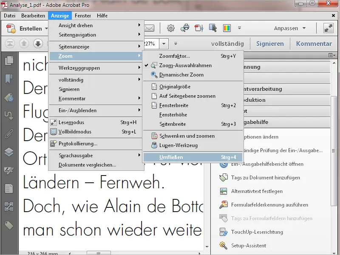Expand Ein-/Ausblenden submenu

[96, 110]
